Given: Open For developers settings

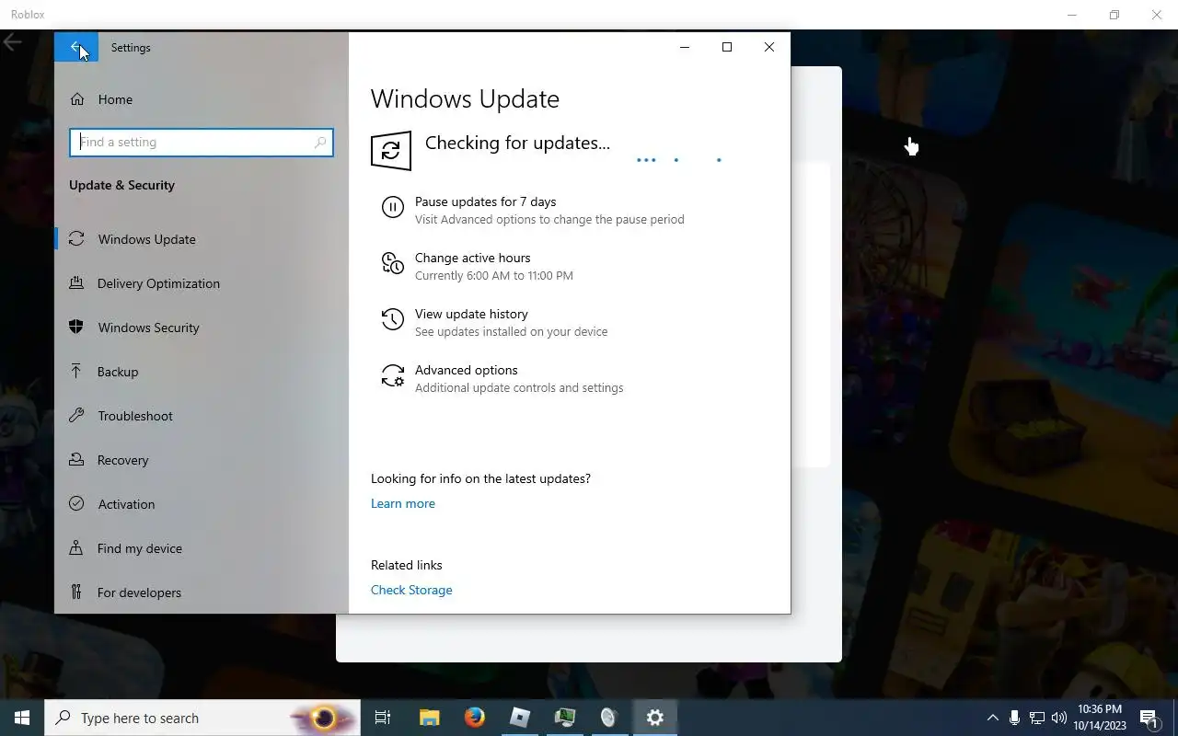Looking at the screenshot, I should (202, 592).
